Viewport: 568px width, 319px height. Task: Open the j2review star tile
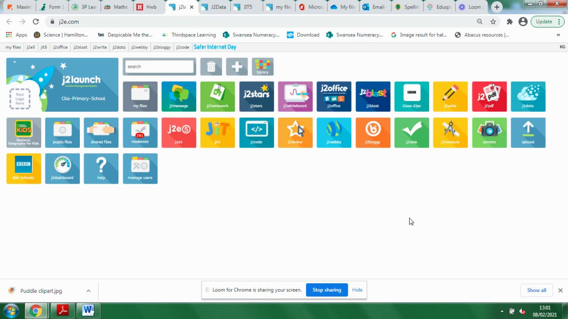pyautogui.click(x=295, y=132)
